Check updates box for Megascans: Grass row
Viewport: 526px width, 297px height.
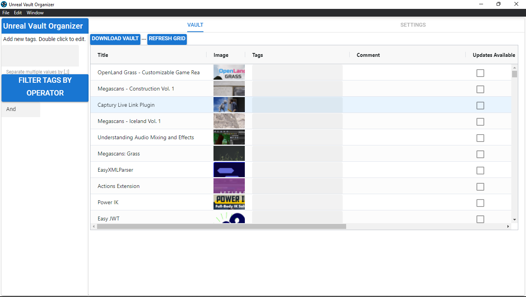click(480, 154)
